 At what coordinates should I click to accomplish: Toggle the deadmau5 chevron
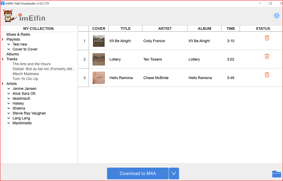tap(8, 98)
